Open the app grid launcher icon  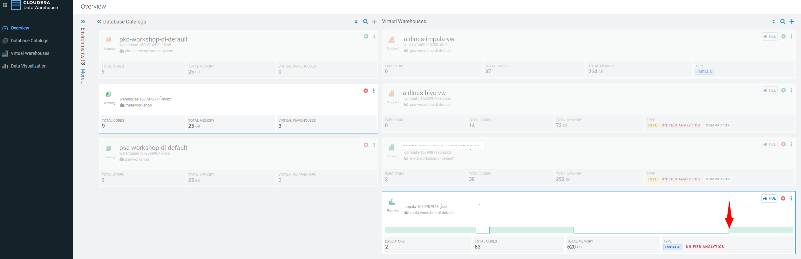(5, 5)
